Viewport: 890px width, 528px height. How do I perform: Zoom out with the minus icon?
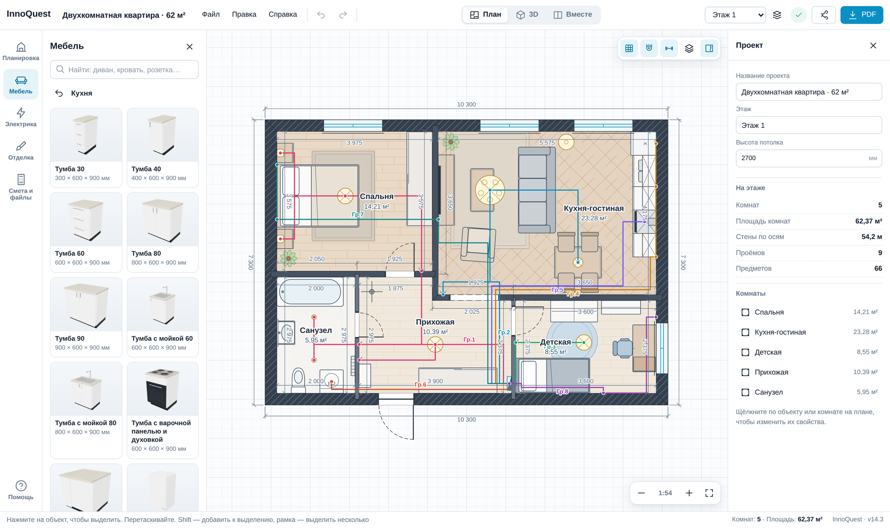point(642,493)
